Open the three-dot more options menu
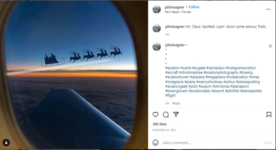This screenshot has width=276, height=150. (x=268, y=9)
